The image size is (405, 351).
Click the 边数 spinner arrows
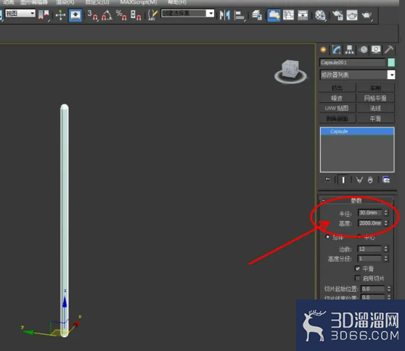(385, 249)
